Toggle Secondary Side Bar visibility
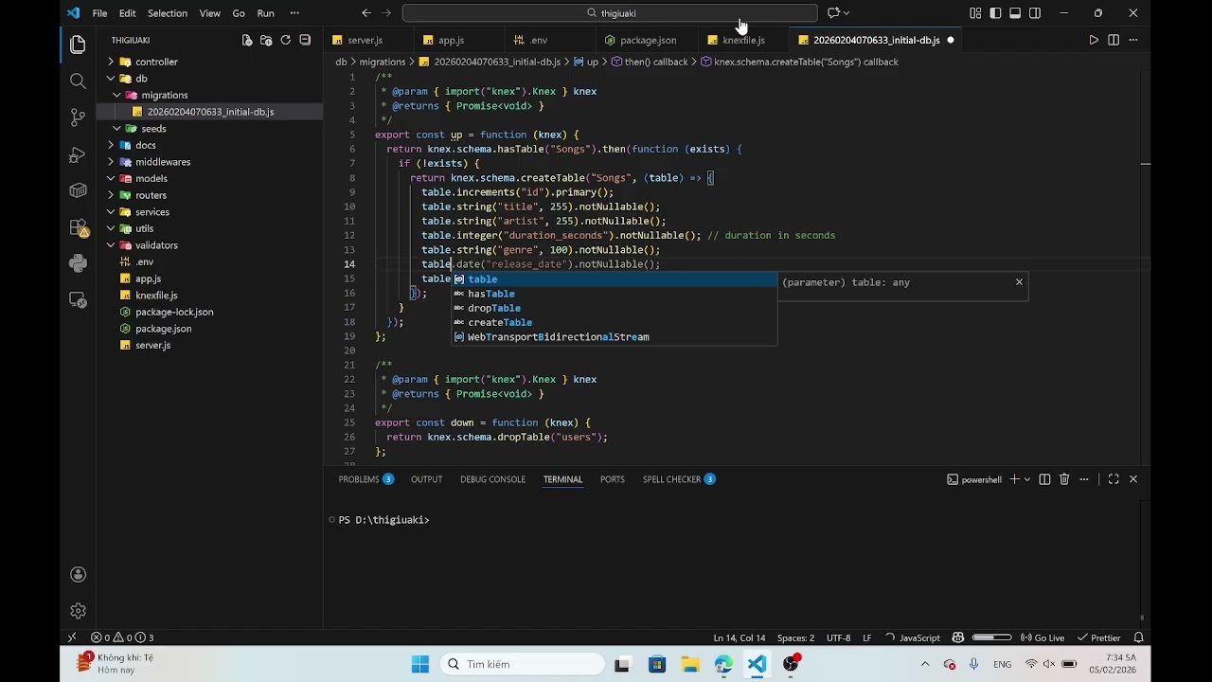This screenshot has width=1212, height=682. [x=1035, y=13]
